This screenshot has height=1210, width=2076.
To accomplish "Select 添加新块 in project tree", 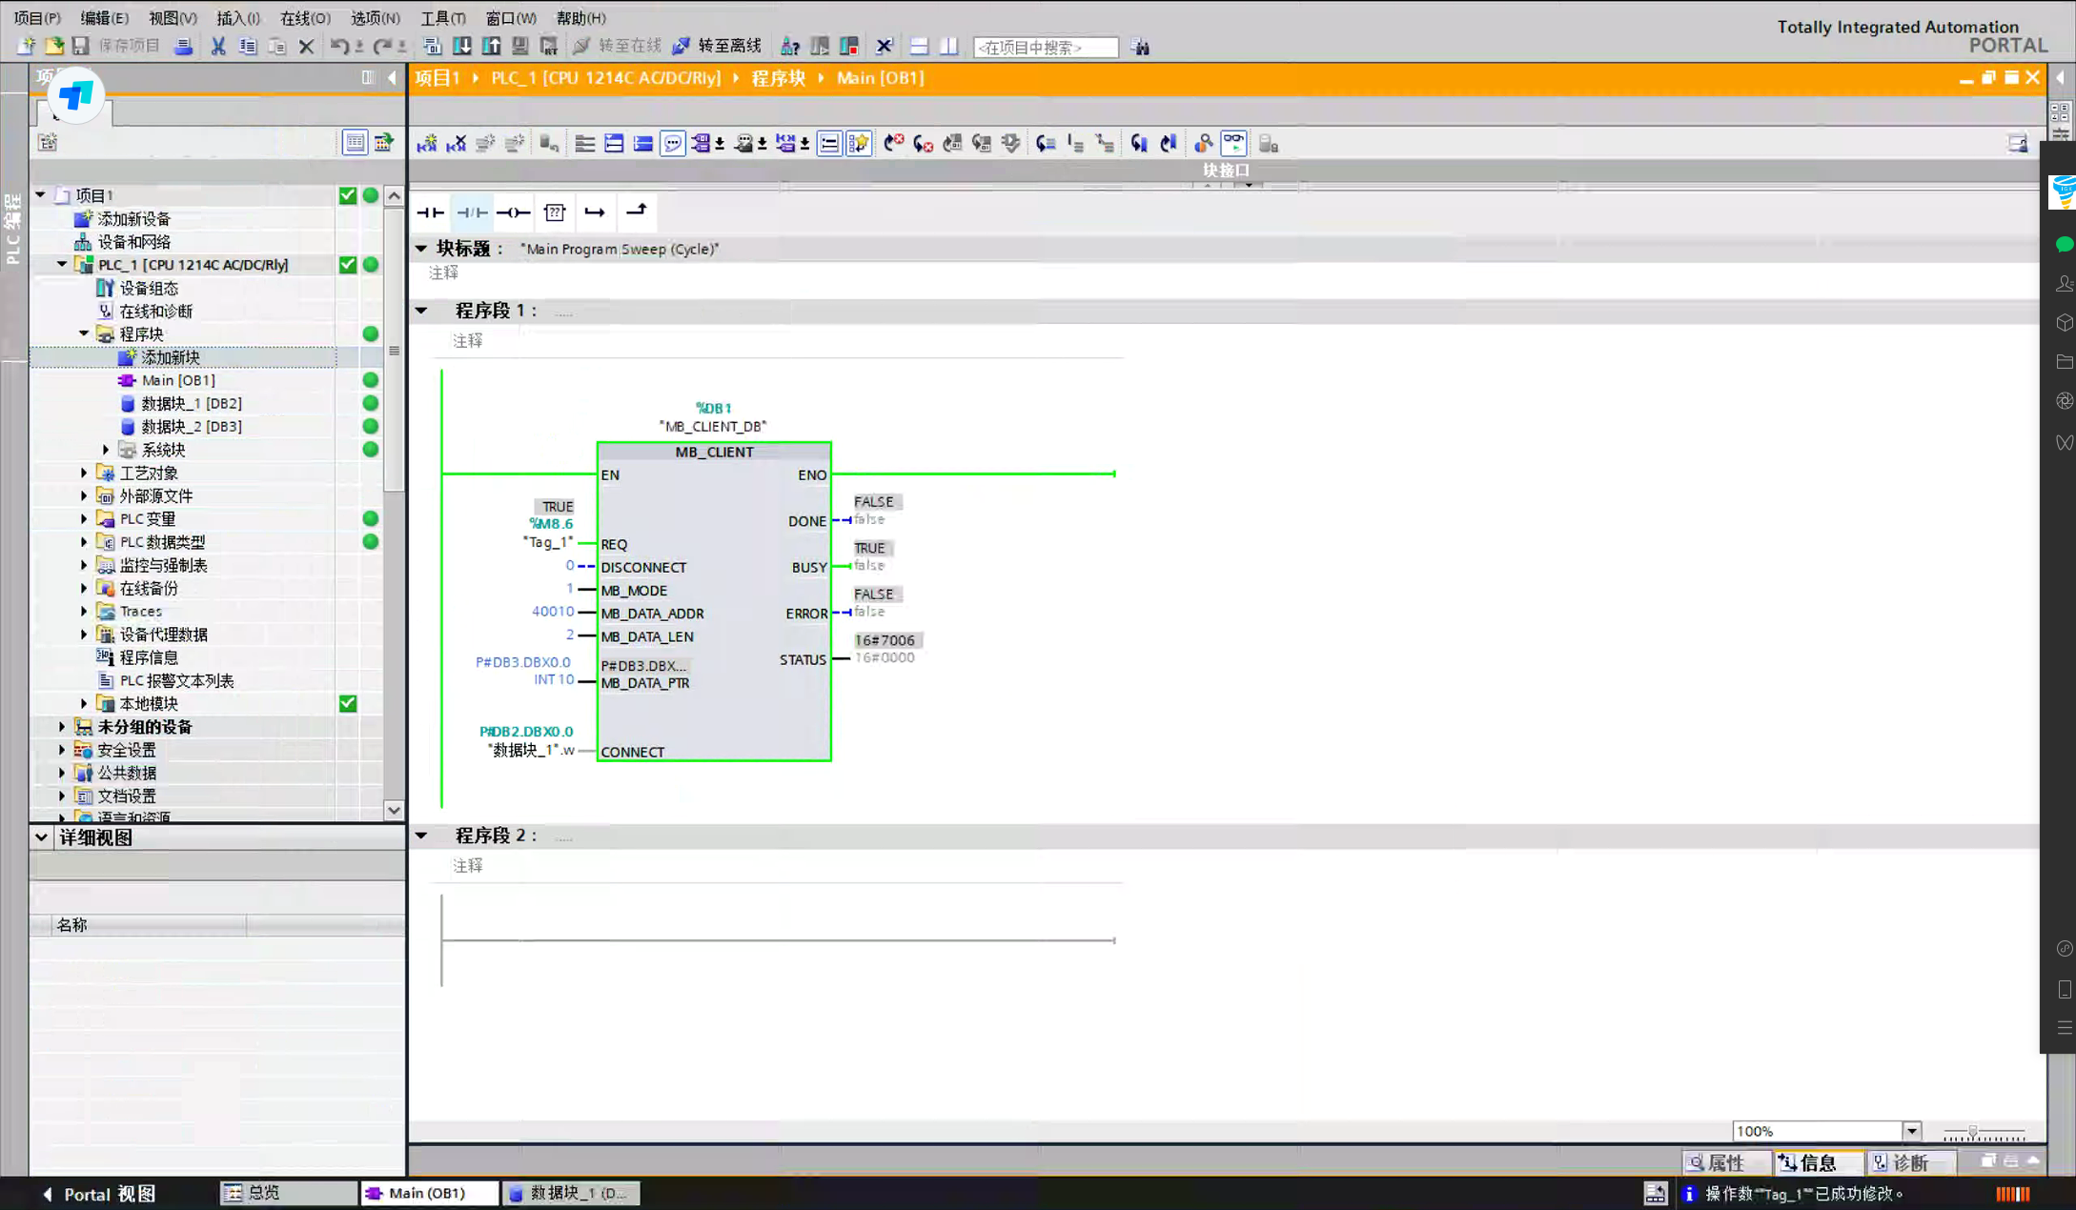I will 171,357.
